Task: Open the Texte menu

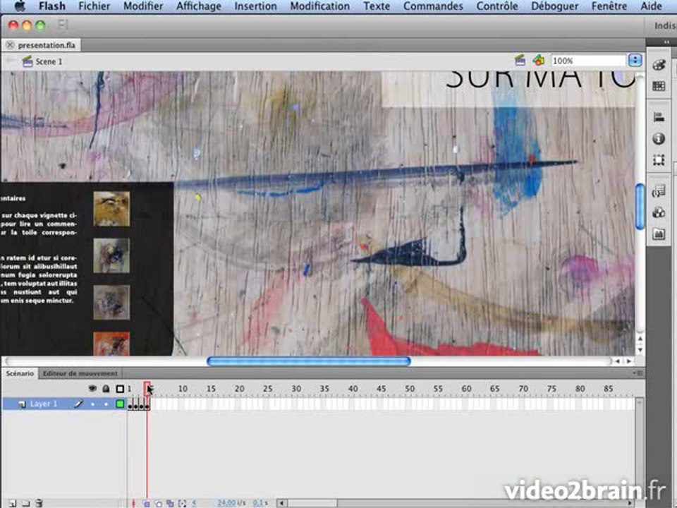Action: 377,6
